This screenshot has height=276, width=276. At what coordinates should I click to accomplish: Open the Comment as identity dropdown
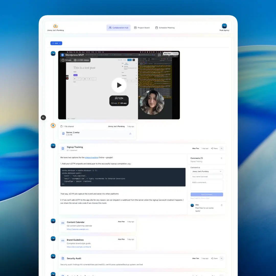tap(206, 171)
